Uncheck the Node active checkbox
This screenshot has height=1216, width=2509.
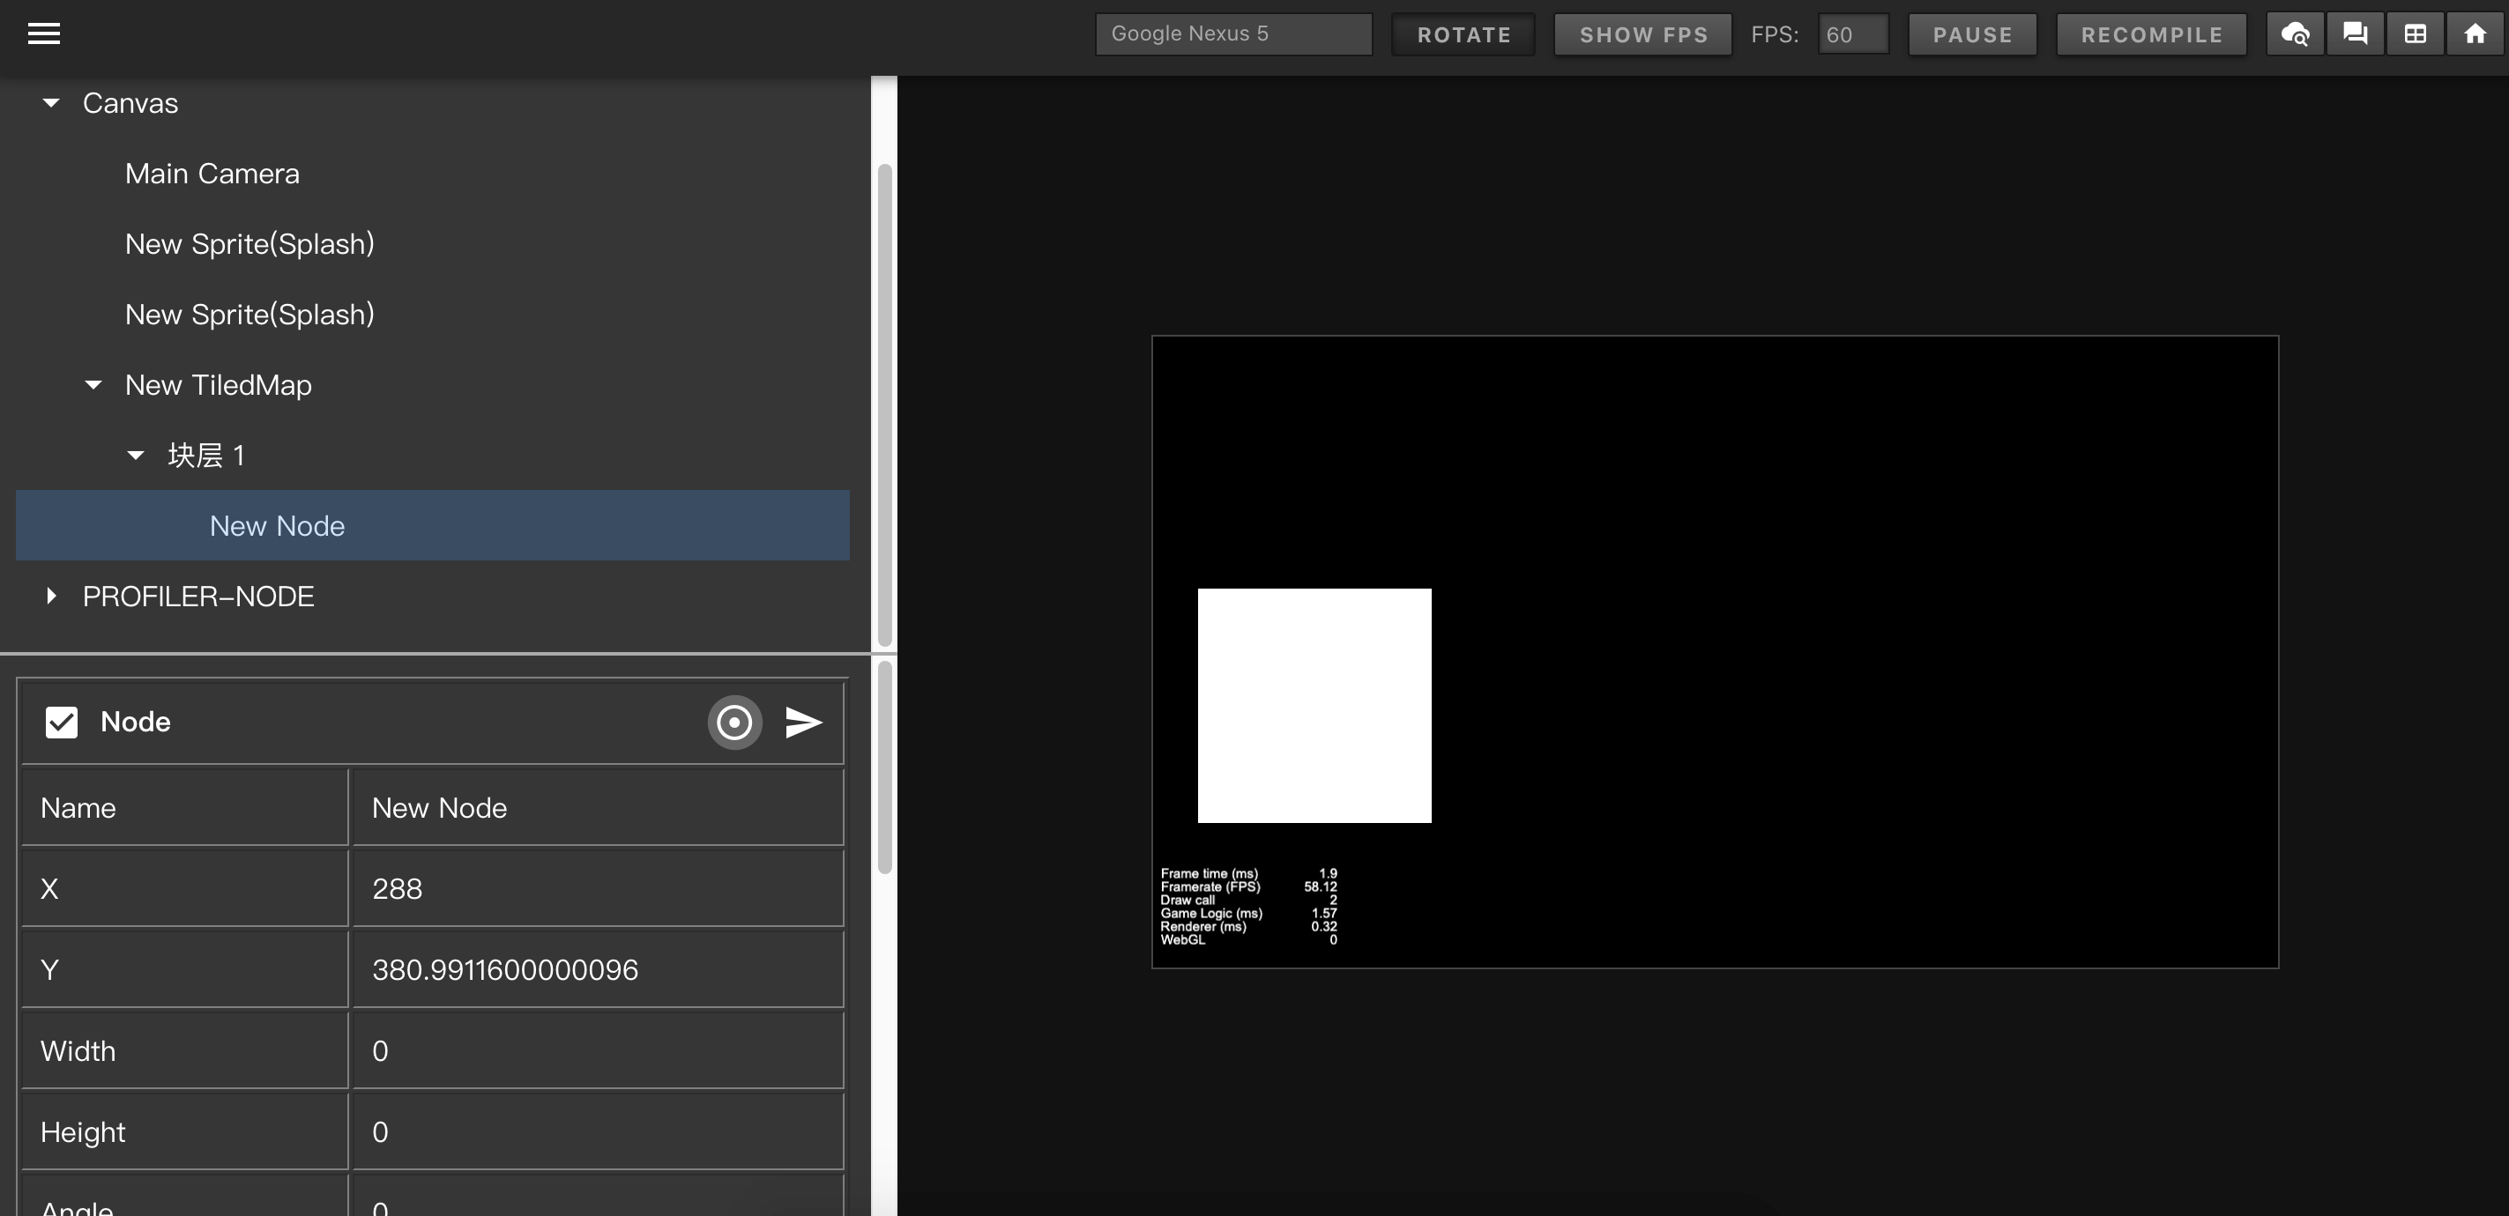62,723
